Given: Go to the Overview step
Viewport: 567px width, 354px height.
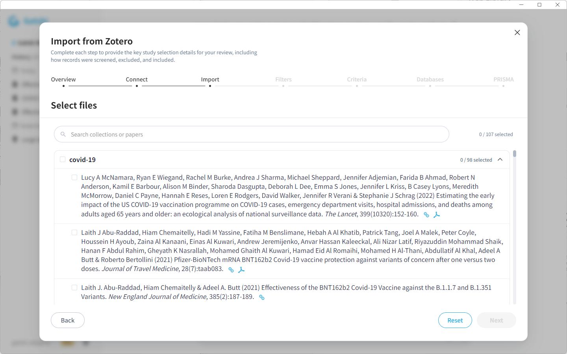Looking at the screenshot, I should [x=63, y=79].
